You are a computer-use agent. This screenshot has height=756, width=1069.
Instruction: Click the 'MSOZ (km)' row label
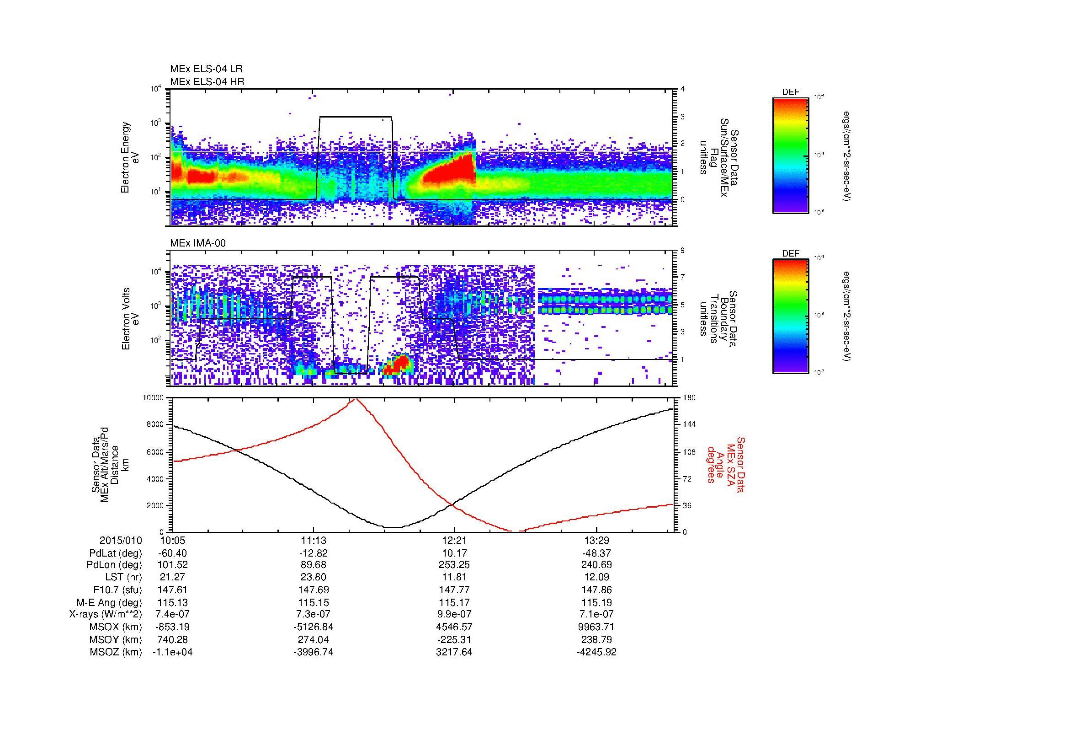coord(116,652)
